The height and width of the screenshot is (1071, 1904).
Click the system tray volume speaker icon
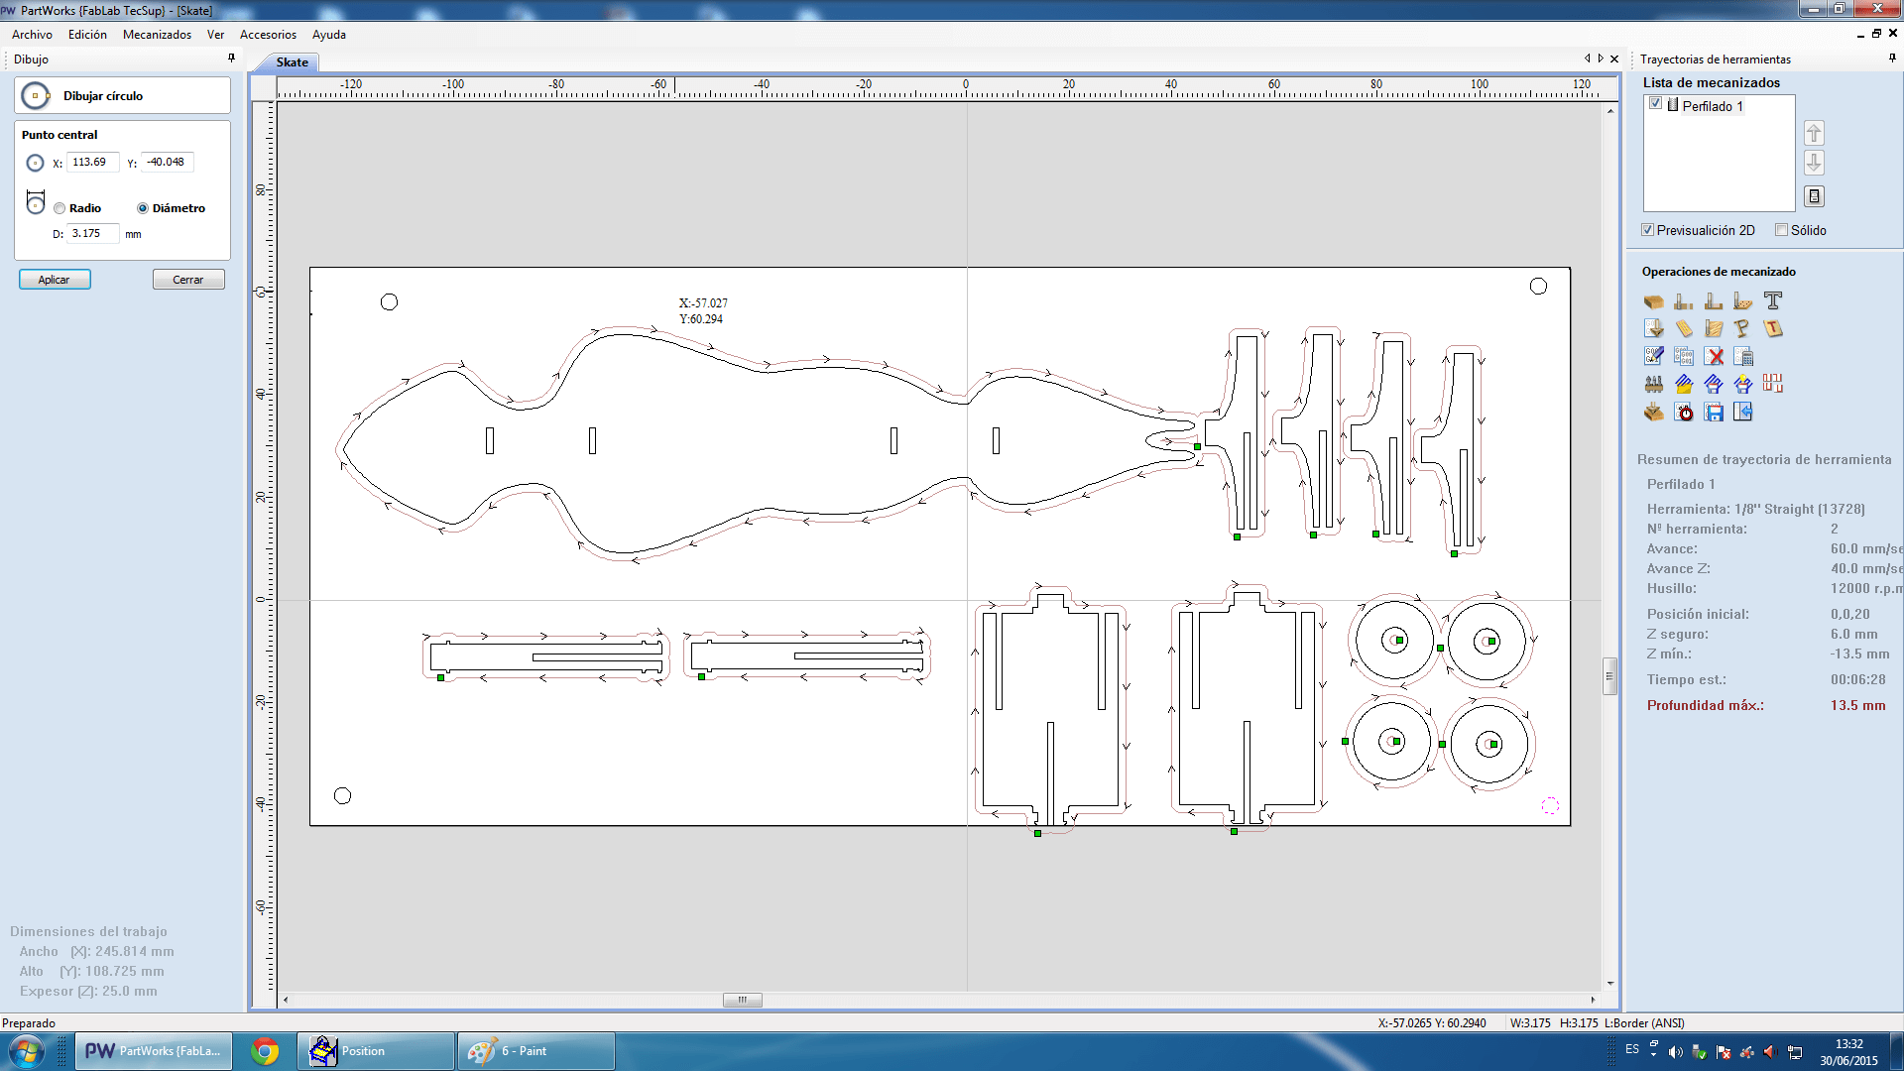coord(1675,1052)
